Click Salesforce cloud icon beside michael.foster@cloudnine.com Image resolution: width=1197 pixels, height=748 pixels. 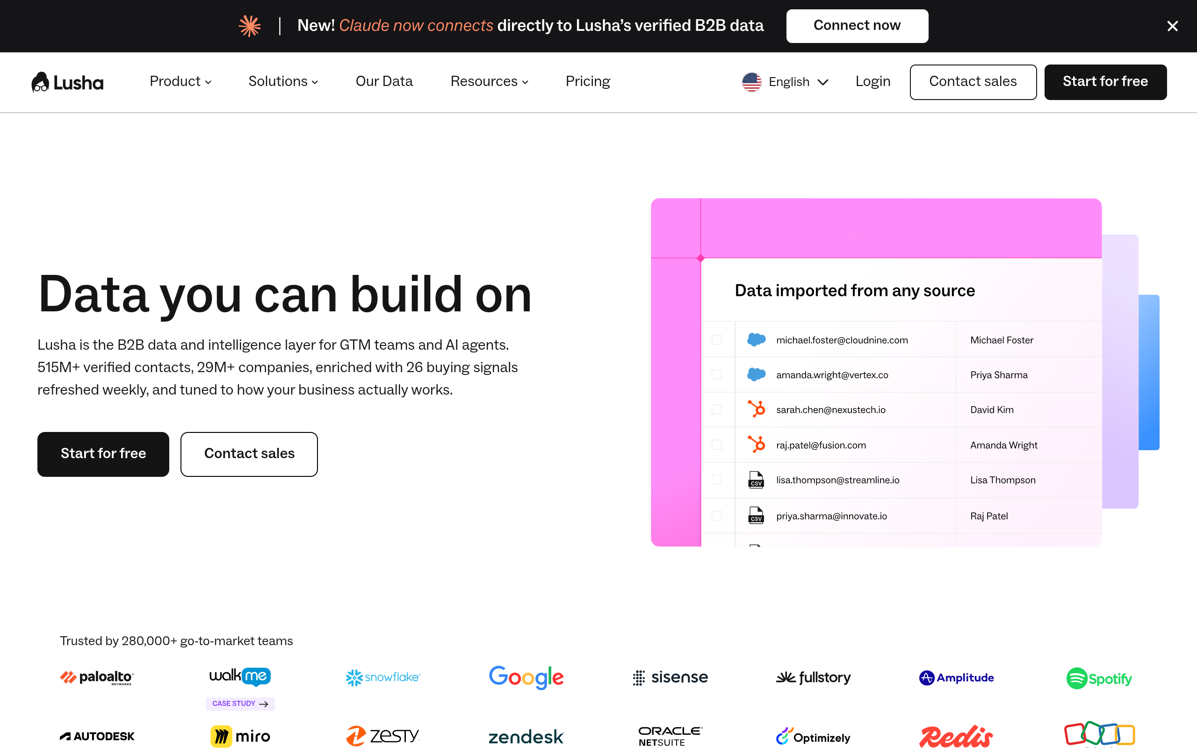tap(756, 339)
